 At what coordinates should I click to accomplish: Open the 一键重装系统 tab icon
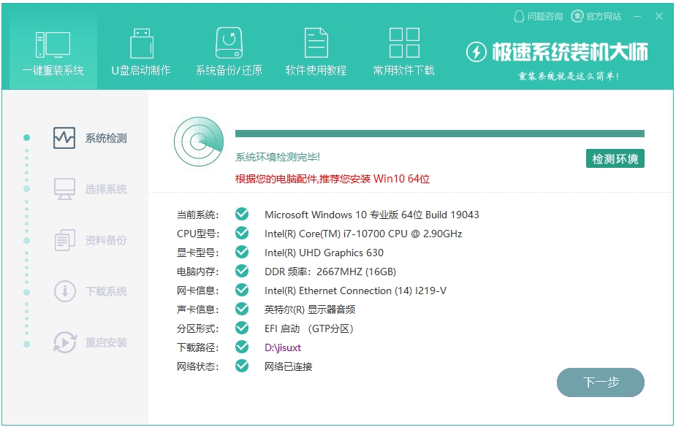[53, 45]
